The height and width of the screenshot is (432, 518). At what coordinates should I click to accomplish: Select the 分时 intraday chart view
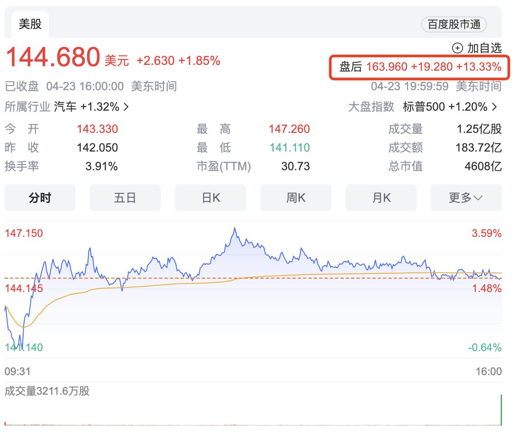coord(40,198)
